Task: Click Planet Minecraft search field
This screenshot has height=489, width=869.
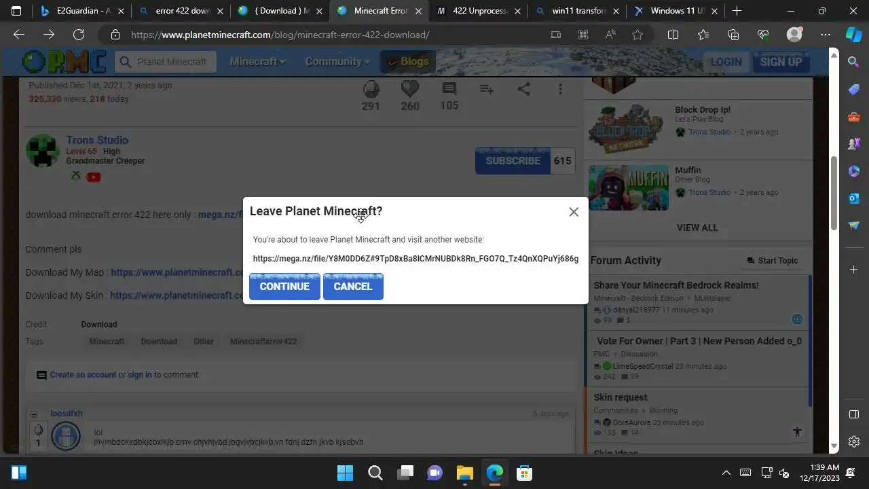Action: pos(166,62)
